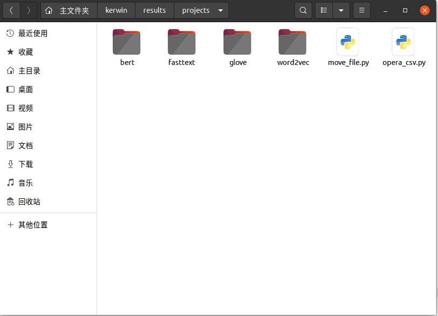Open 最近使用 in the sidebar

(x=49, y=33)
